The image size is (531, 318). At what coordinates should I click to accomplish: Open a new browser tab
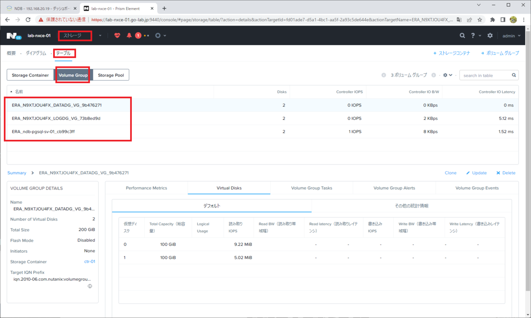point(164,8)
